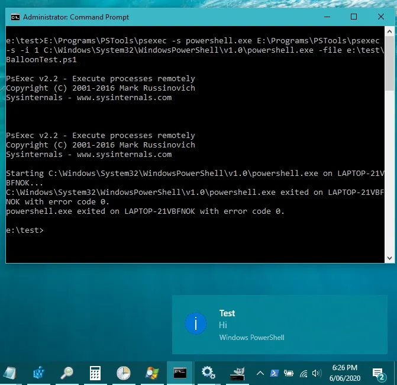Viewport: 397px width, 385px height.
Task: Click 'BalloonTest.ps1' in the command text
Action: [x=41, y=60]
